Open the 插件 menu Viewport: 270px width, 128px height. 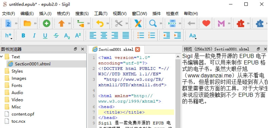[x=157, y=14]
